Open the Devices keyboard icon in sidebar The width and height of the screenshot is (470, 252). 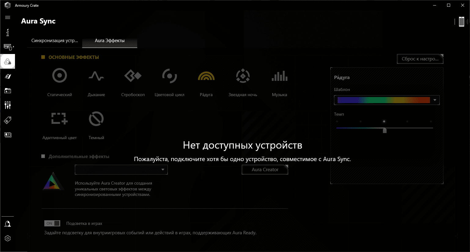(x=8, y=47)
